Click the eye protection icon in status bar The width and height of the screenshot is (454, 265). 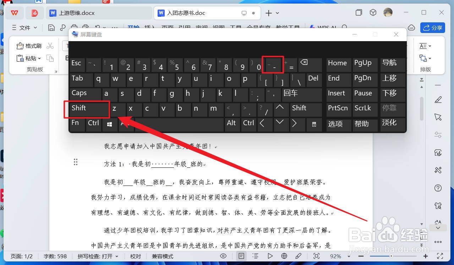[223, 256]
